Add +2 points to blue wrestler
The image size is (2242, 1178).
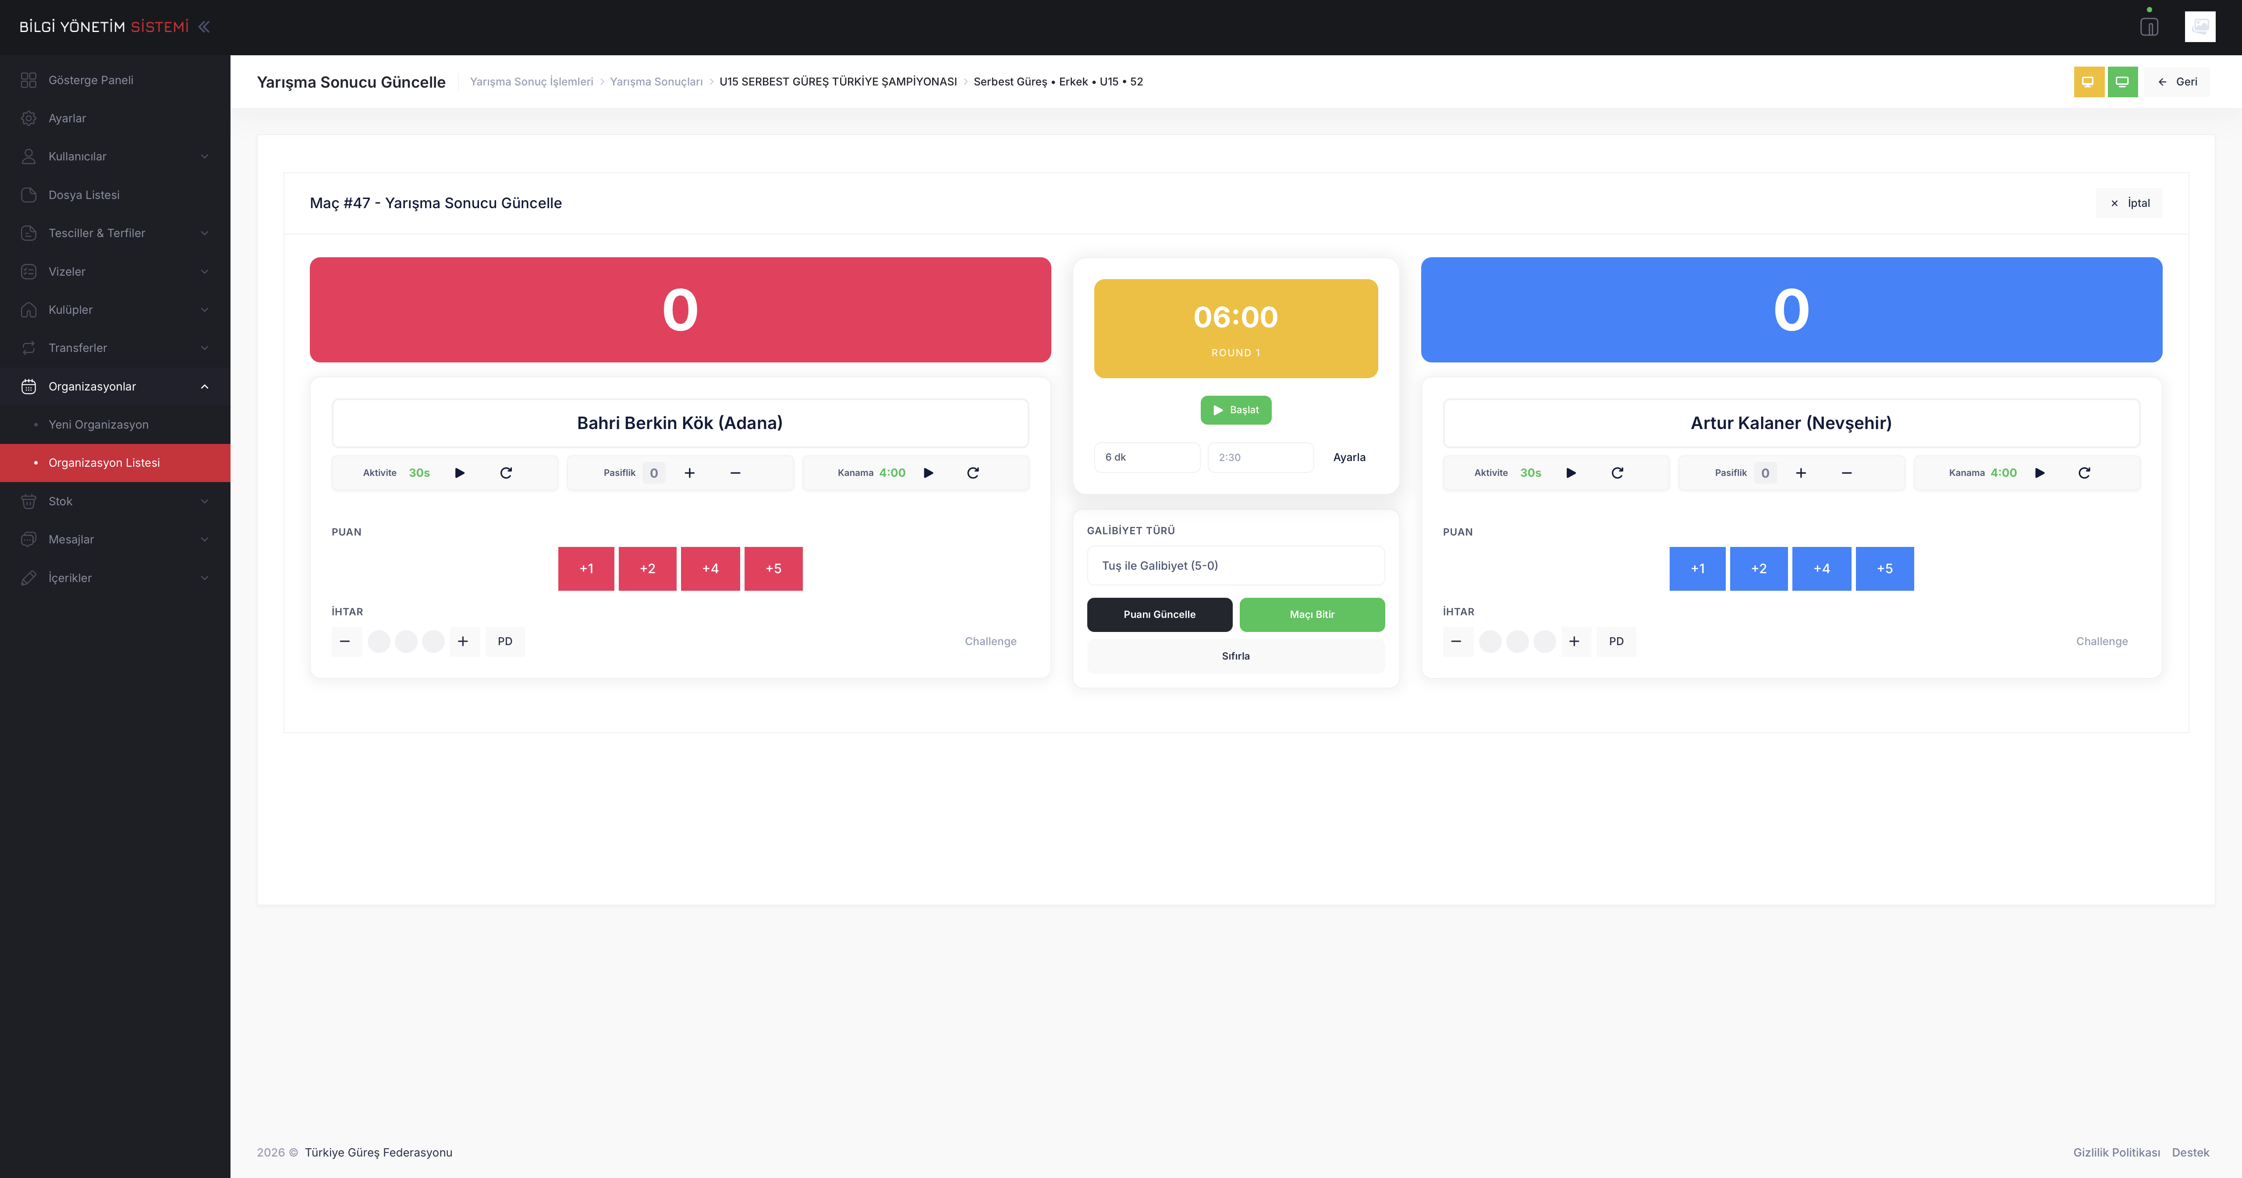(x=1759, y=568)
